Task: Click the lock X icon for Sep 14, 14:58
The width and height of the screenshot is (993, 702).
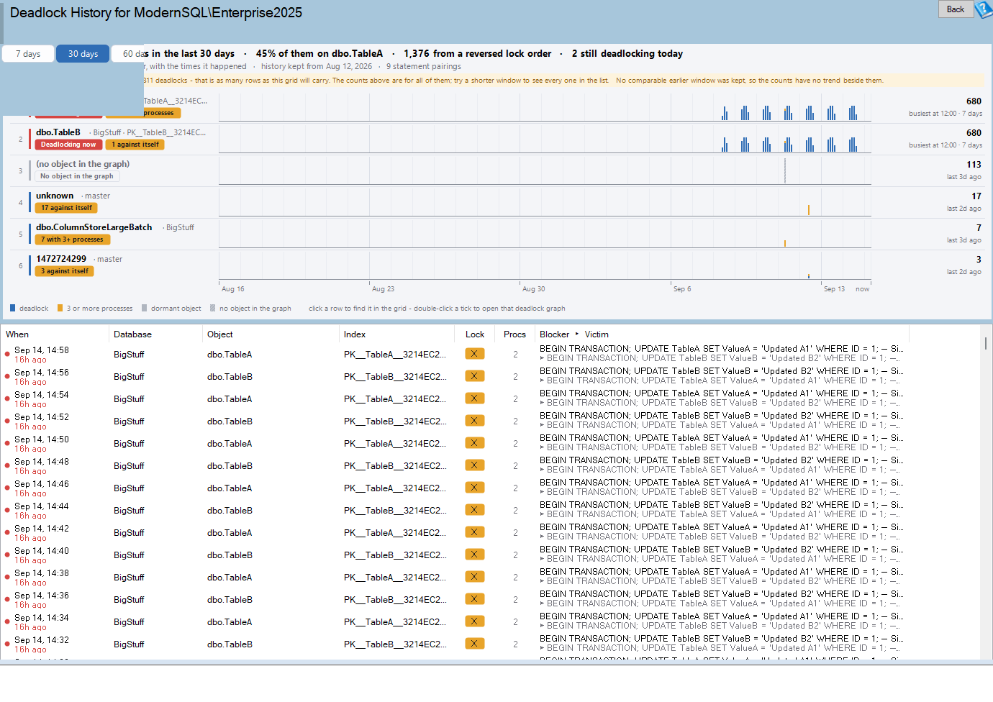Action: [474, 354]
